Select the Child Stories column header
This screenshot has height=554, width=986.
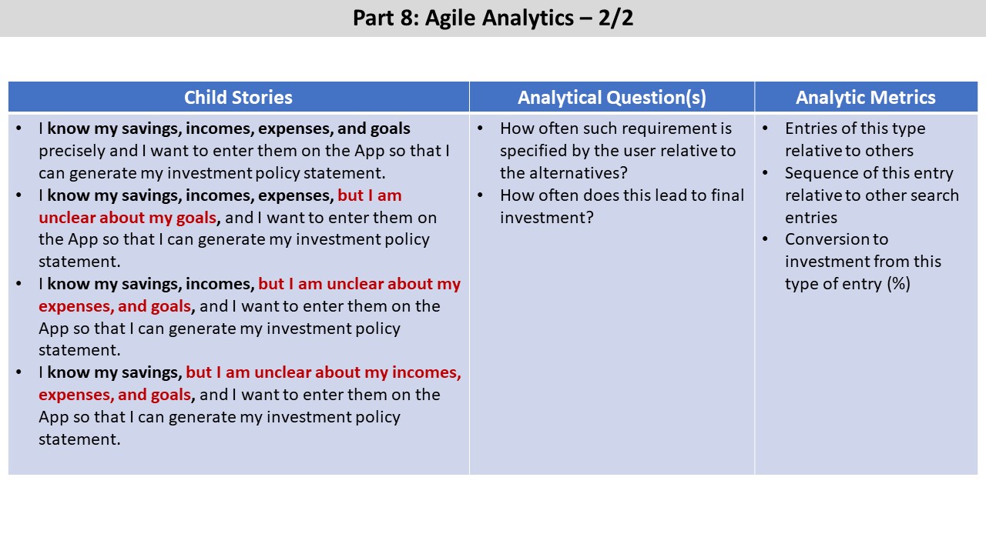click(239, 98)
